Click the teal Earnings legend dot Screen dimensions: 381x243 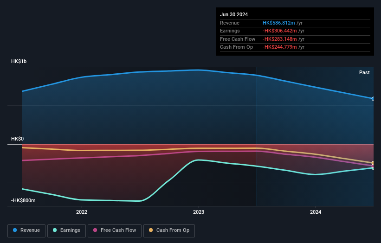pyautogui.click(x=55, y=230)
